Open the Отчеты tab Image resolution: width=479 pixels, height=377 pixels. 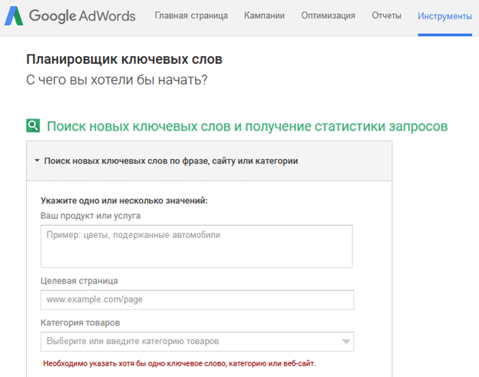[x=386, y=15]
